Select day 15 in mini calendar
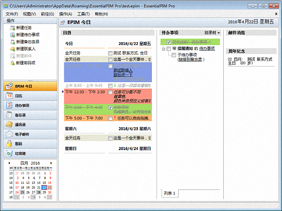282x211 pixels. click(44, 183)
